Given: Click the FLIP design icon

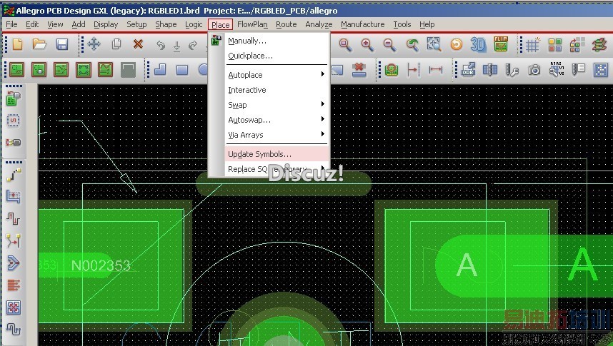Looking at the screenshot, I should tap(501, 44).
